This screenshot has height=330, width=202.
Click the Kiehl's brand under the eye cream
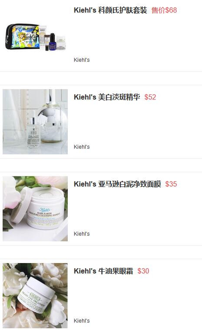pos(82,320)
